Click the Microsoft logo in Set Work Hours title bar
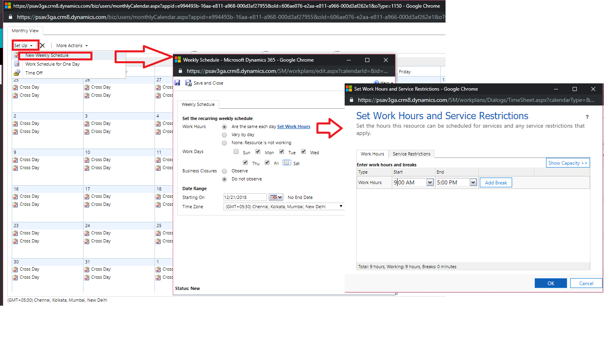611x354 pixels. coord(349,89)
